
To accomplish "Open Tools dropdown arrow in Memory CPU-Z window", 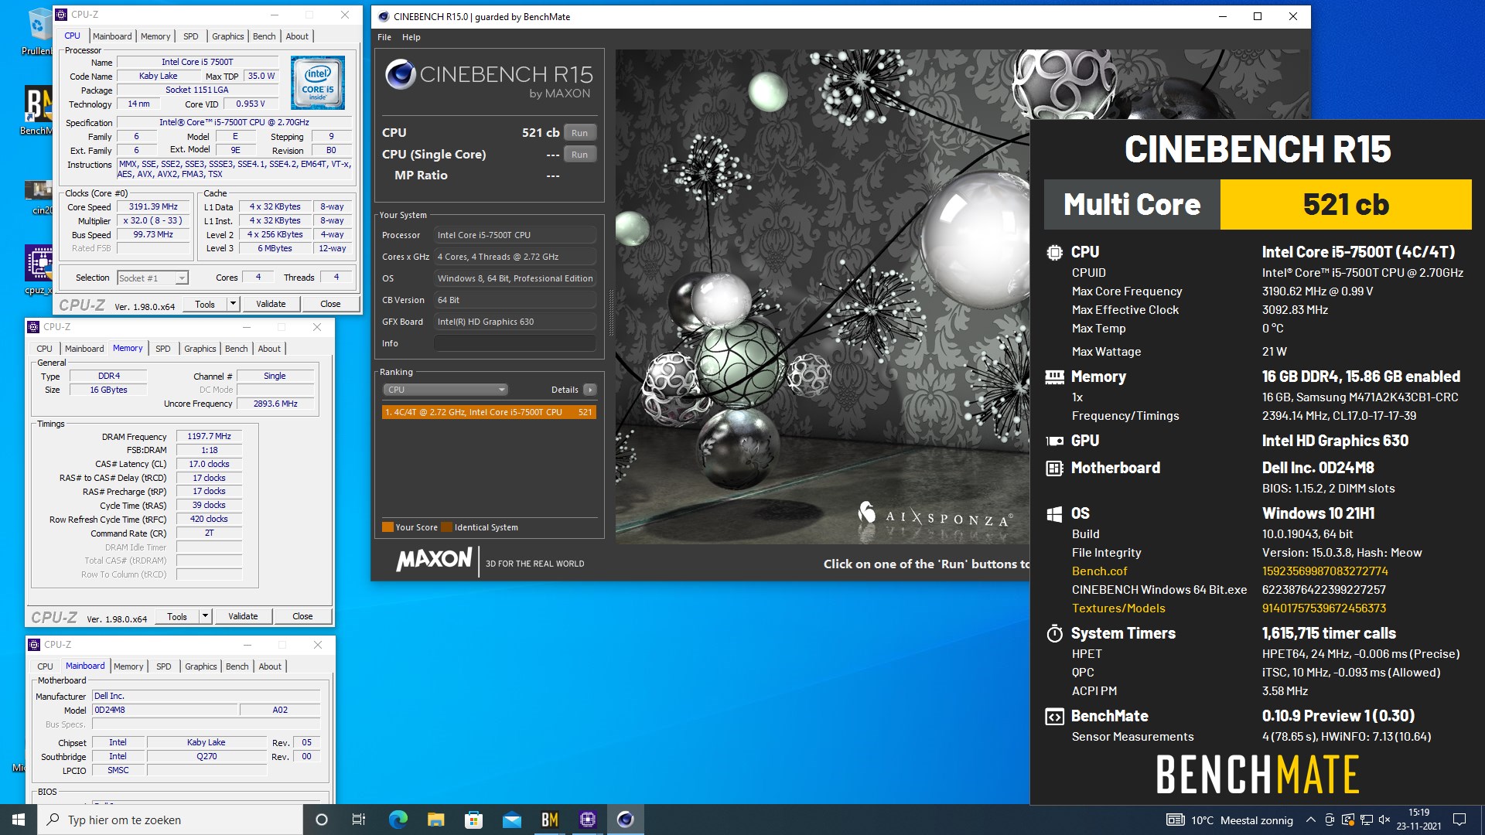I will [x=205, y=616].
